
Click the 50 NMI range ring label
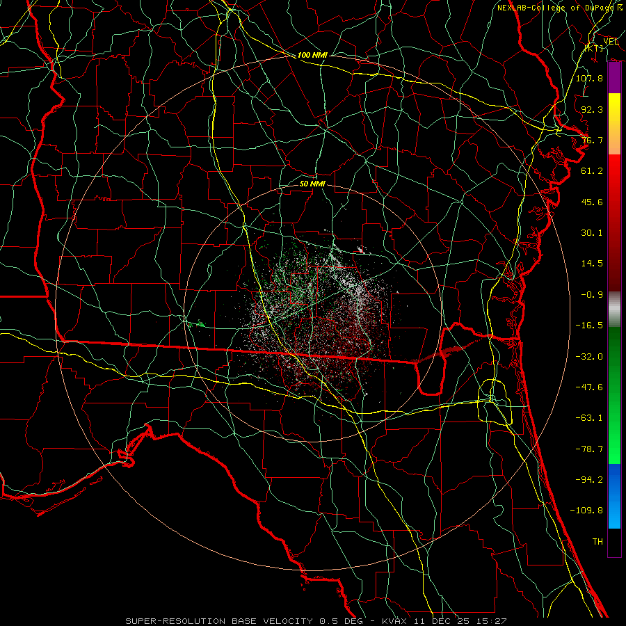312,184
